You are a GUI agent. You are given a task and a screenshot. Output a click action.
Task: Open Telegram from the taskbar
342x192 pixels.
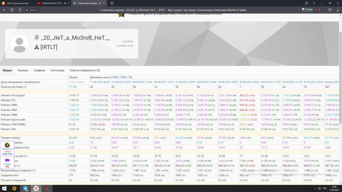[x=25, y=188]
